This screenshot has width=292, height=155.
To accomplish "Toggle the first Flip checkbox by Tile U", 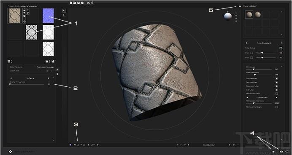I will click(x=251, y=53).
